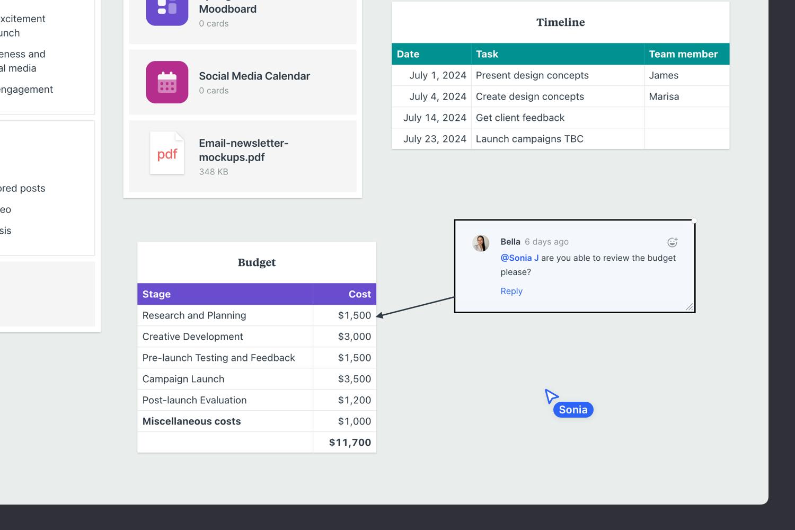Click the arrow head pointing at Budget table
This screenshot has width=795, height=530.
(380, 315)
